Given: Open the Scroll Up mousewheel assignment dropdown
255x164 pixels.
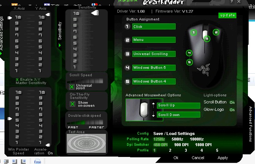Looking at the screenshot, I should point(178,105).
